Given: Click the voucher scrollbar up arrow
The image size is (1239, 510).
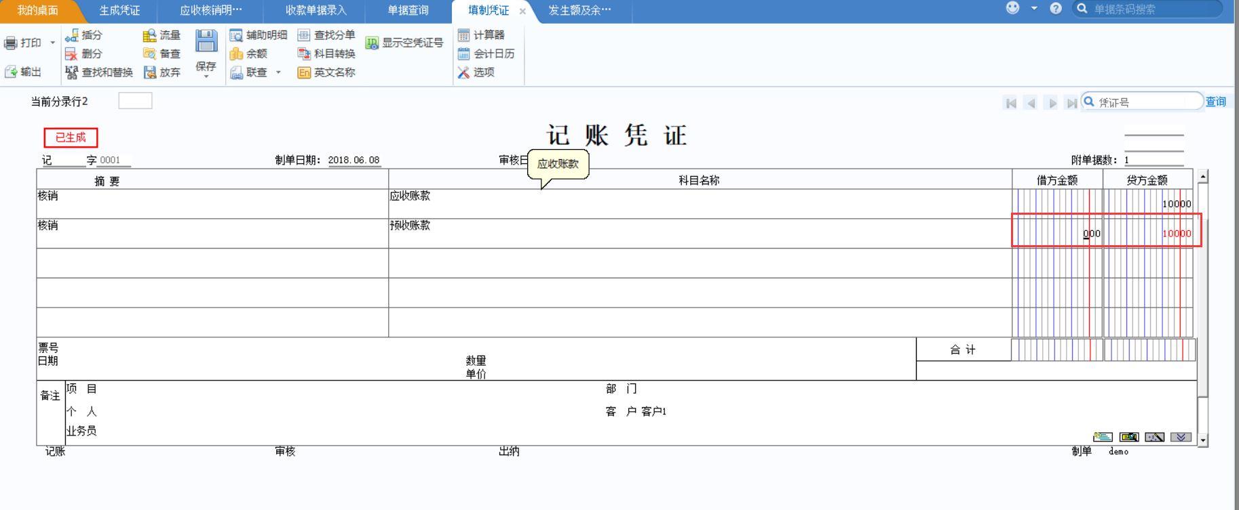Looking at the screenshot, I should (x=1202, y=176).
